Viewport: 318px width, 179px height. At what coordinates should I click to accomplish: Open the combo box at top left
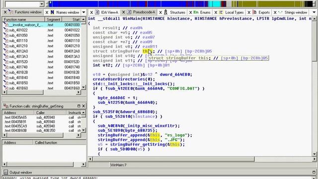[x=42, y=4]
